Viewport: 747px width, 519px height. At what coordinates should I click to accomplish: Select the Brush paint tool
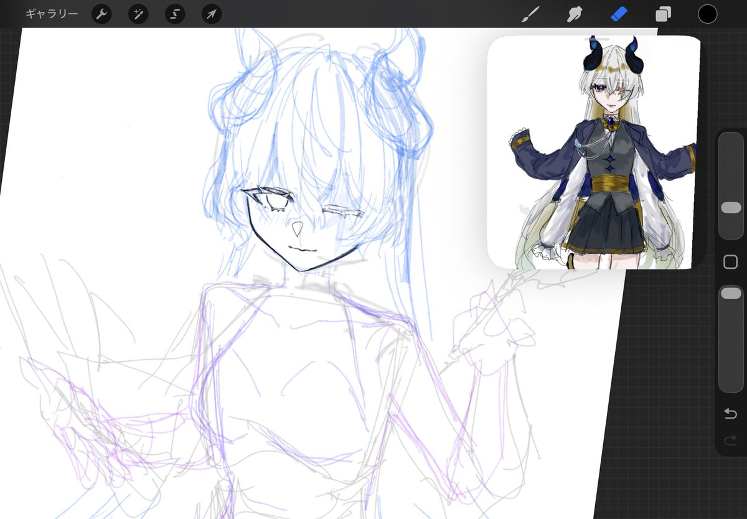[x=530, y=14]
